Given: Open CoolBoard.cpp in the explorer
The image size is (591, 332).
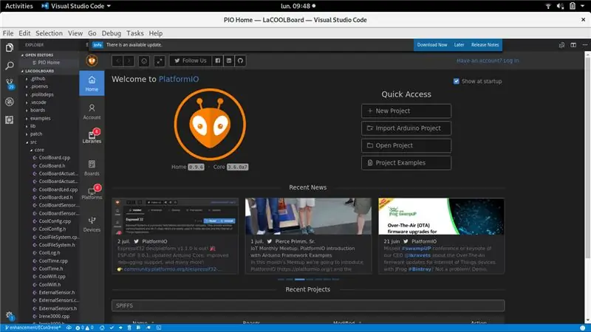Looking at the screenshot, I should pyautogui.click(x=54, y=158).
